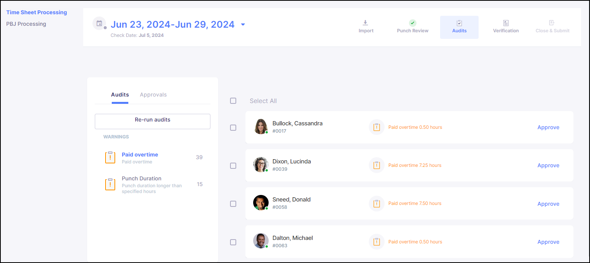This screenshot has height=263, width=590.
Task: Open Dixon, Lucinda's profile photo
Action: [261, 165]
